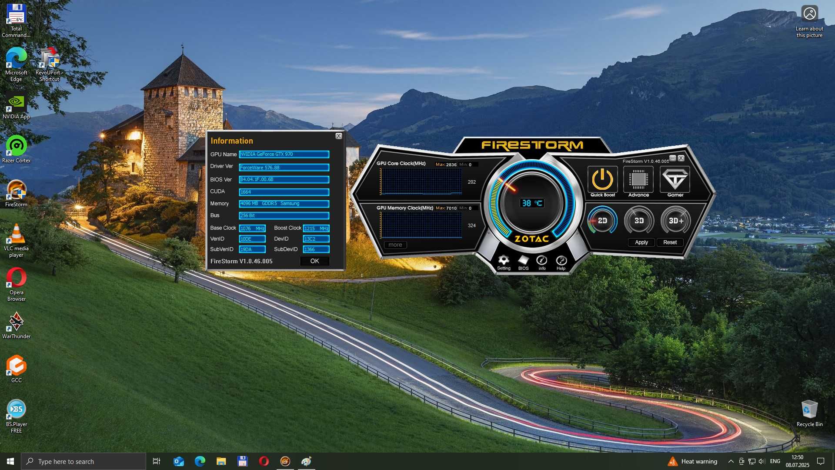Click the Heat warning weather widget
The width and height of the screenshot is (835, 470).
click(x=692, y=461)
